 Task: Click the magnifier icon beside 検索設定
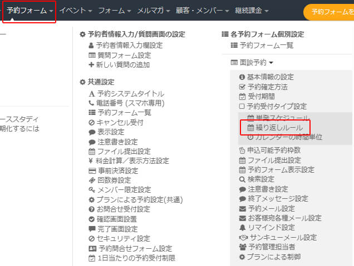[x=242, y=179]
